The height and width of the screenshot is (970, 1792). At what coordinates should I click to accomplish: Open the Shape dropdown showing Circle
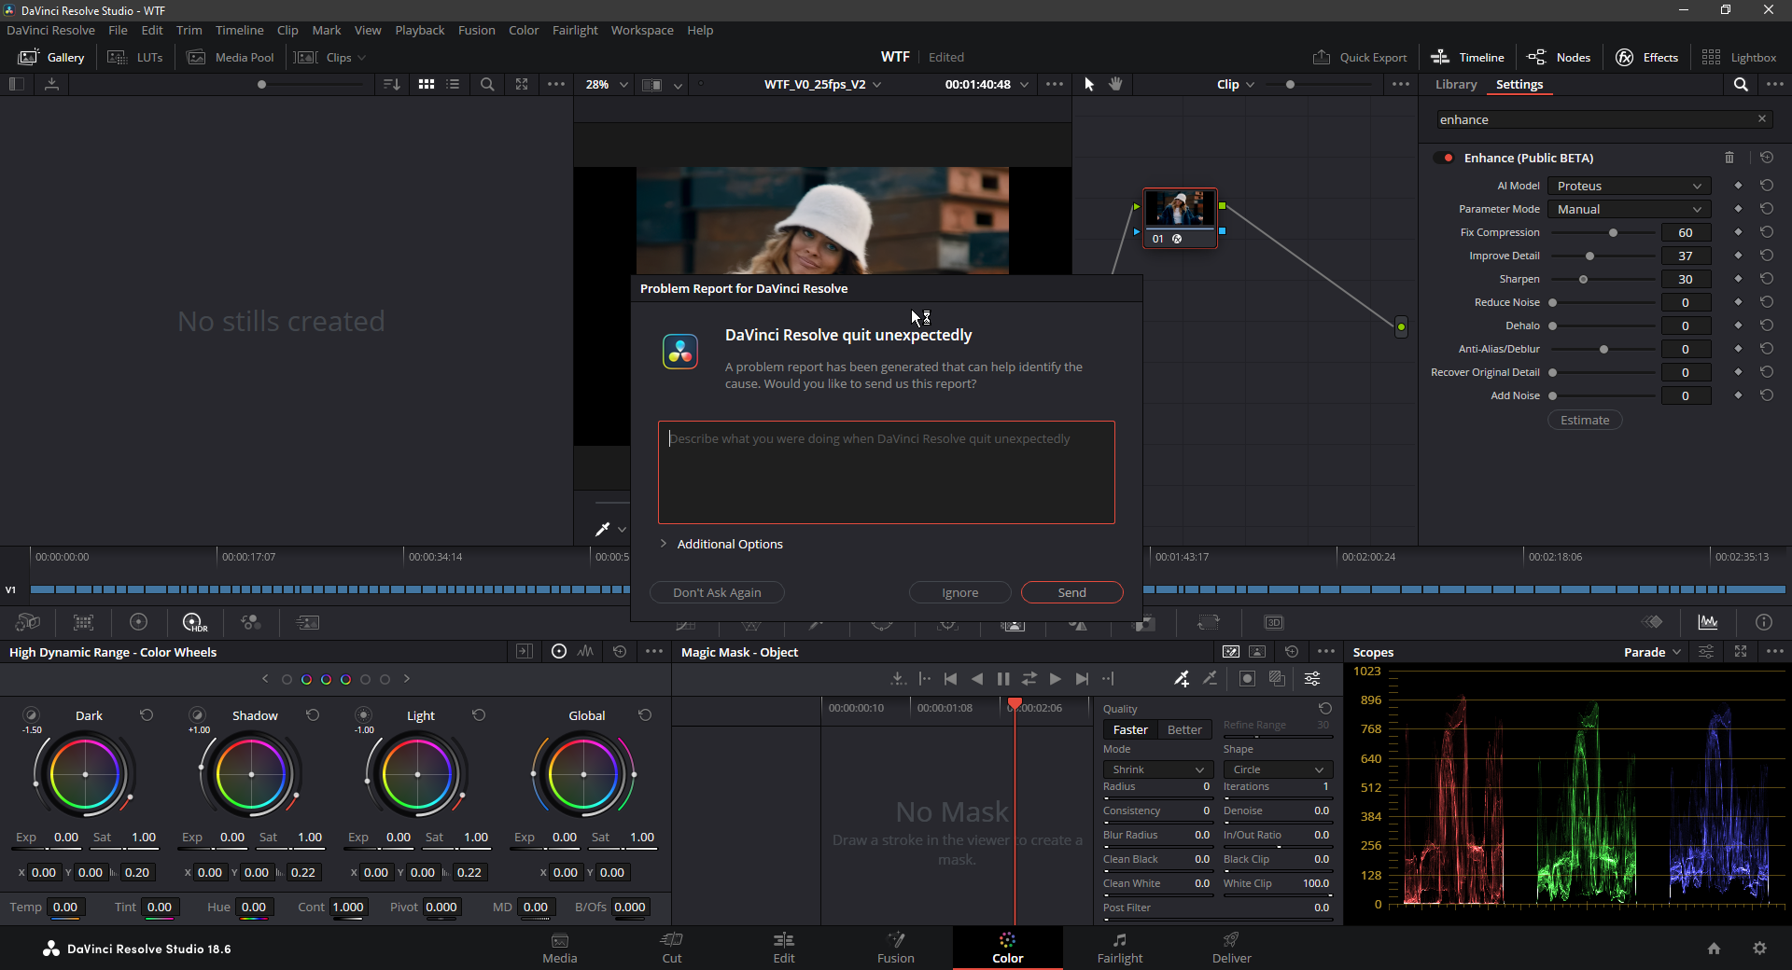tap(1276, 769)
